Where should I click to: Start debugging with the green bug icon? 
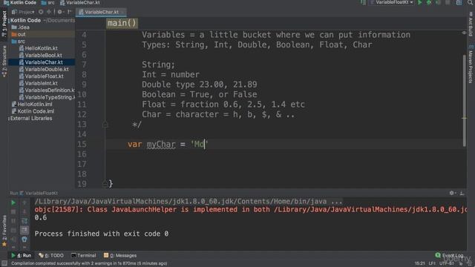point(429,3)
